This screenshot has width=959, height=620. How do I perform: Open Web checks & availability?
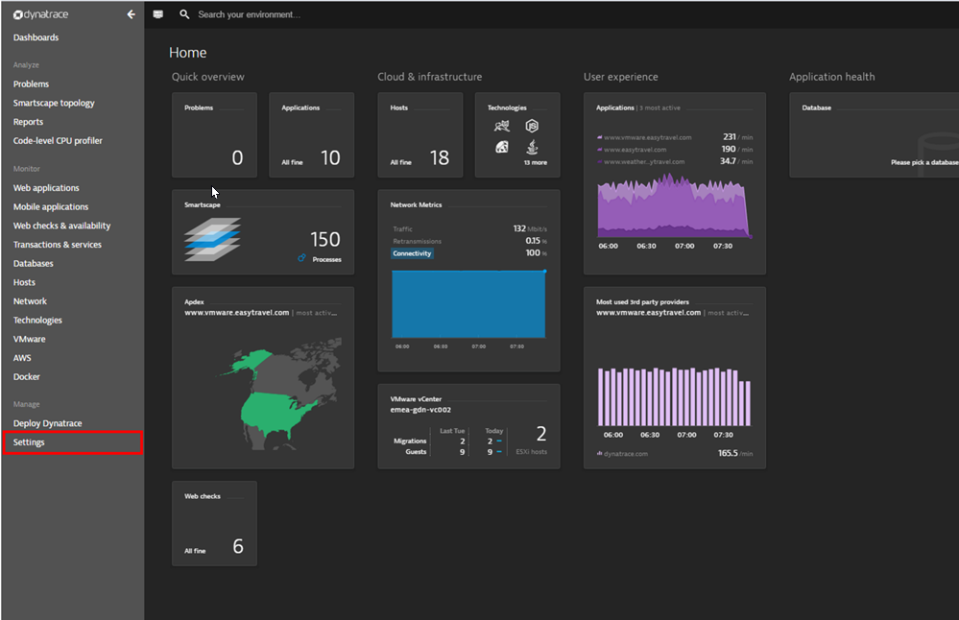tap(61, 226)
